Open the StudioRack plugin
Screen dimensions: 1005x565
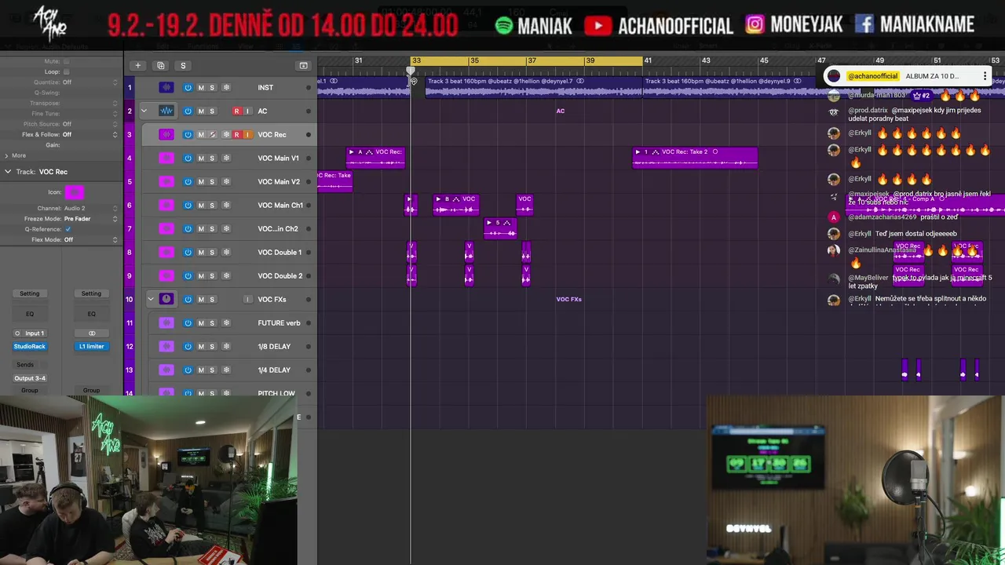pos(29,346)
